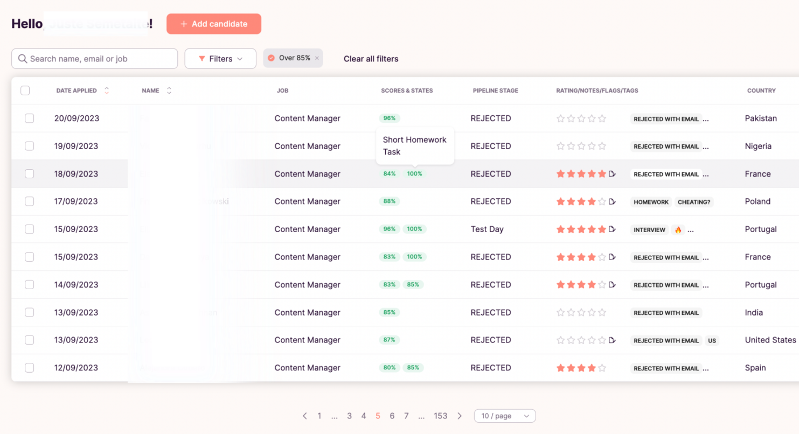Tick the checkbox on the 12/09/2023 row

pyautogui.click(x=29, y=367)
